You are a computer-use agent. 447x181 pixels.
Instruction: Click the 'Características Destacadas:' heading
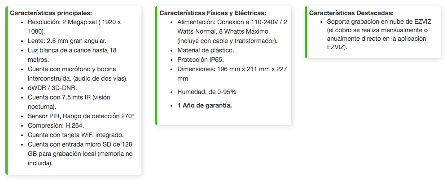(x=351, y=13)
